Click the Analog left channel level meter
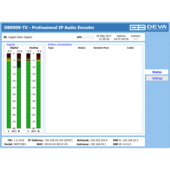Image resolution: width=170 pixels, height=170 pixels. coord(28,91)
